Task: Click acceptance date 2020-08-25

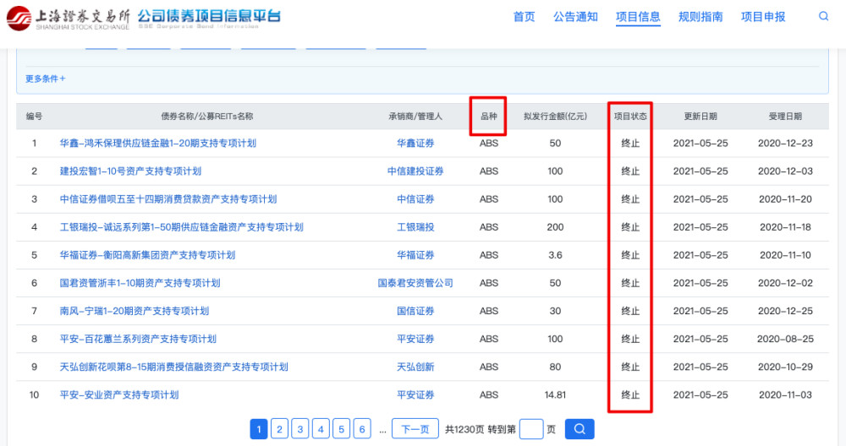Action: pyautogui.click(x=785, y=340)
